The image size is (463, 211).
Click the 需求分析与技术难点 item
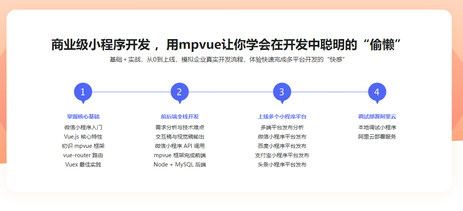pos(180,127)
